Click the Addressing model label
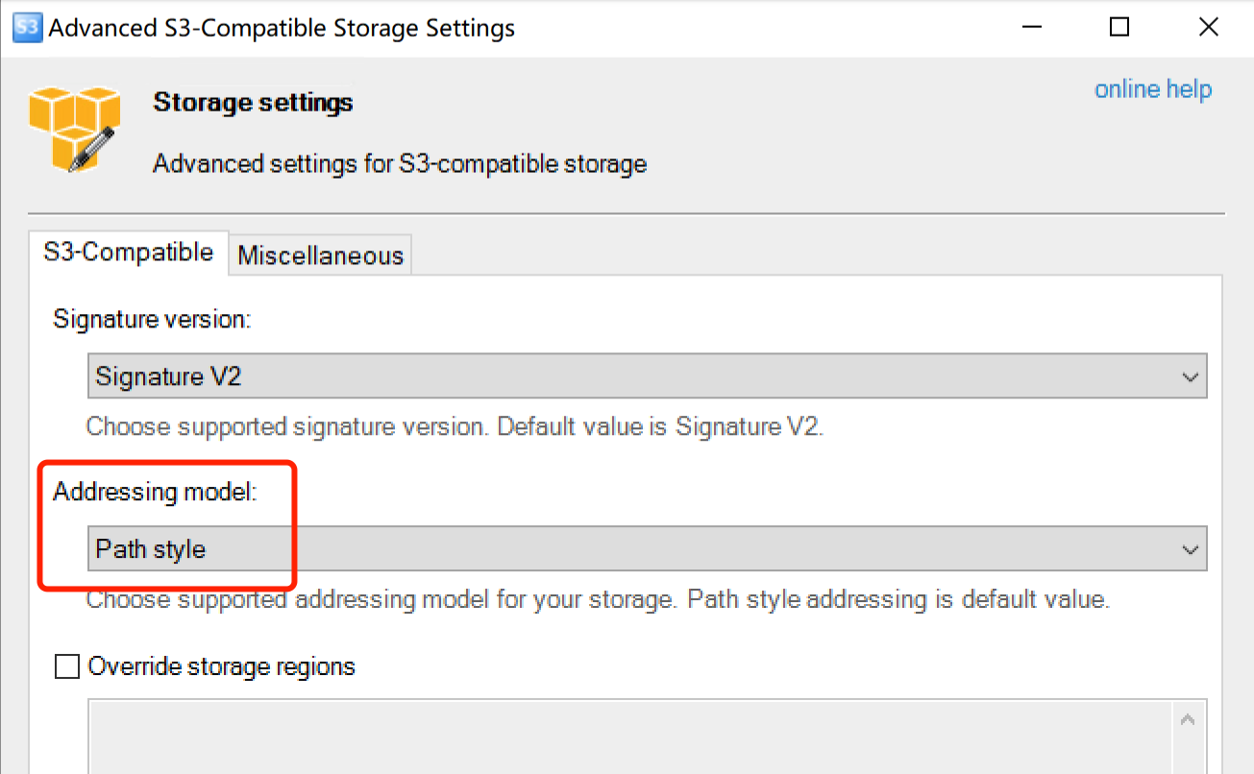The width and height of the screenshot is (1254, 774). click(x=155, y=493)
